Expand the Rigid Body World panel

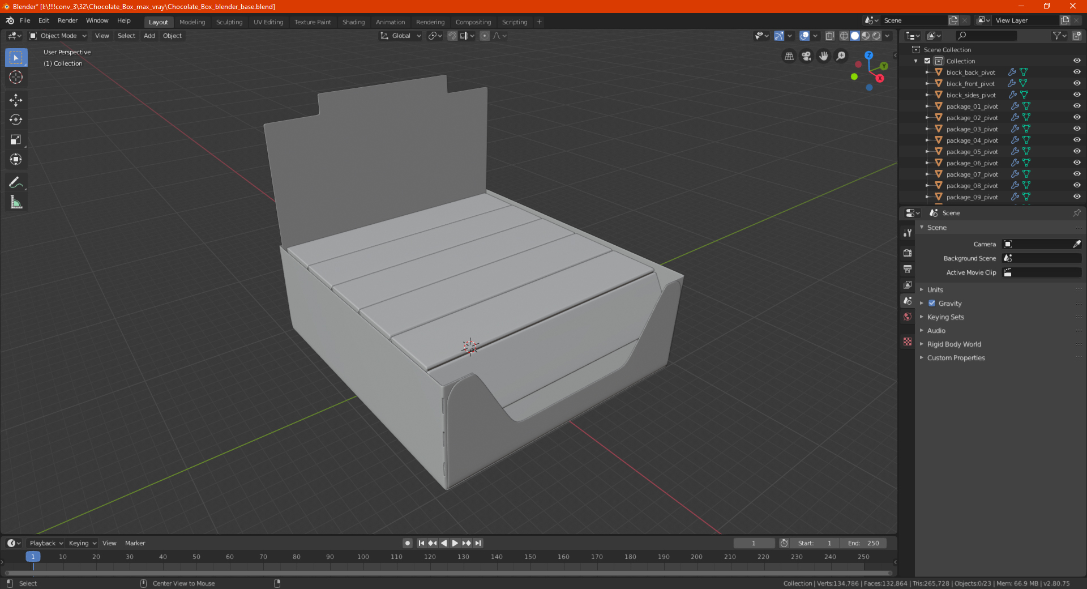pyautogui.click(x=954, y=344)
